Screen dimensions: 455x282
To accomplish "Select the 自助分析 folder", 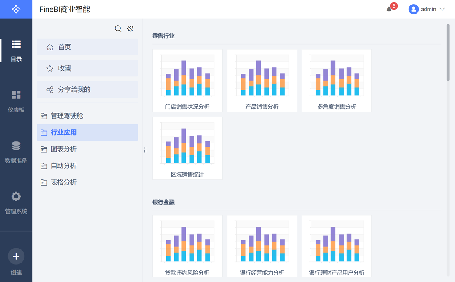I will tap(63, 166).
